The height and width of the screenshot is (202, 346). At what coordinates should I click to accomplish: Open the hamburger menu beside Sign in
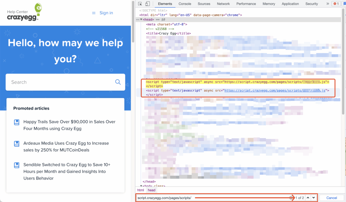click(94, 13)
